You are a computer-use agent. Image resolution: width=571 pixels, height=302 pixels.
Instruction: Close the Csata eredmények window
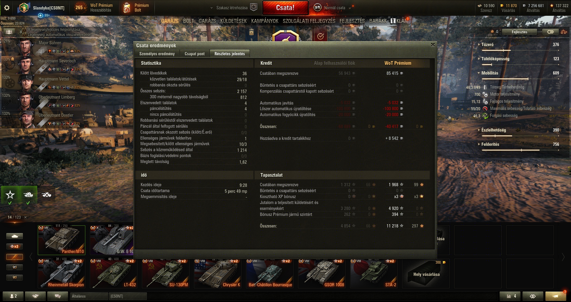pos(433,45)
